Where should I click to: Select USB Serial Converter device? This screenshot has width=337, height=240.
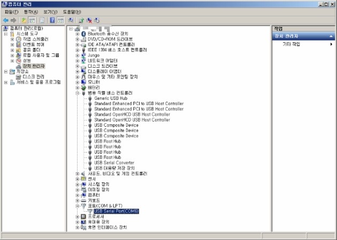[114, 163]
